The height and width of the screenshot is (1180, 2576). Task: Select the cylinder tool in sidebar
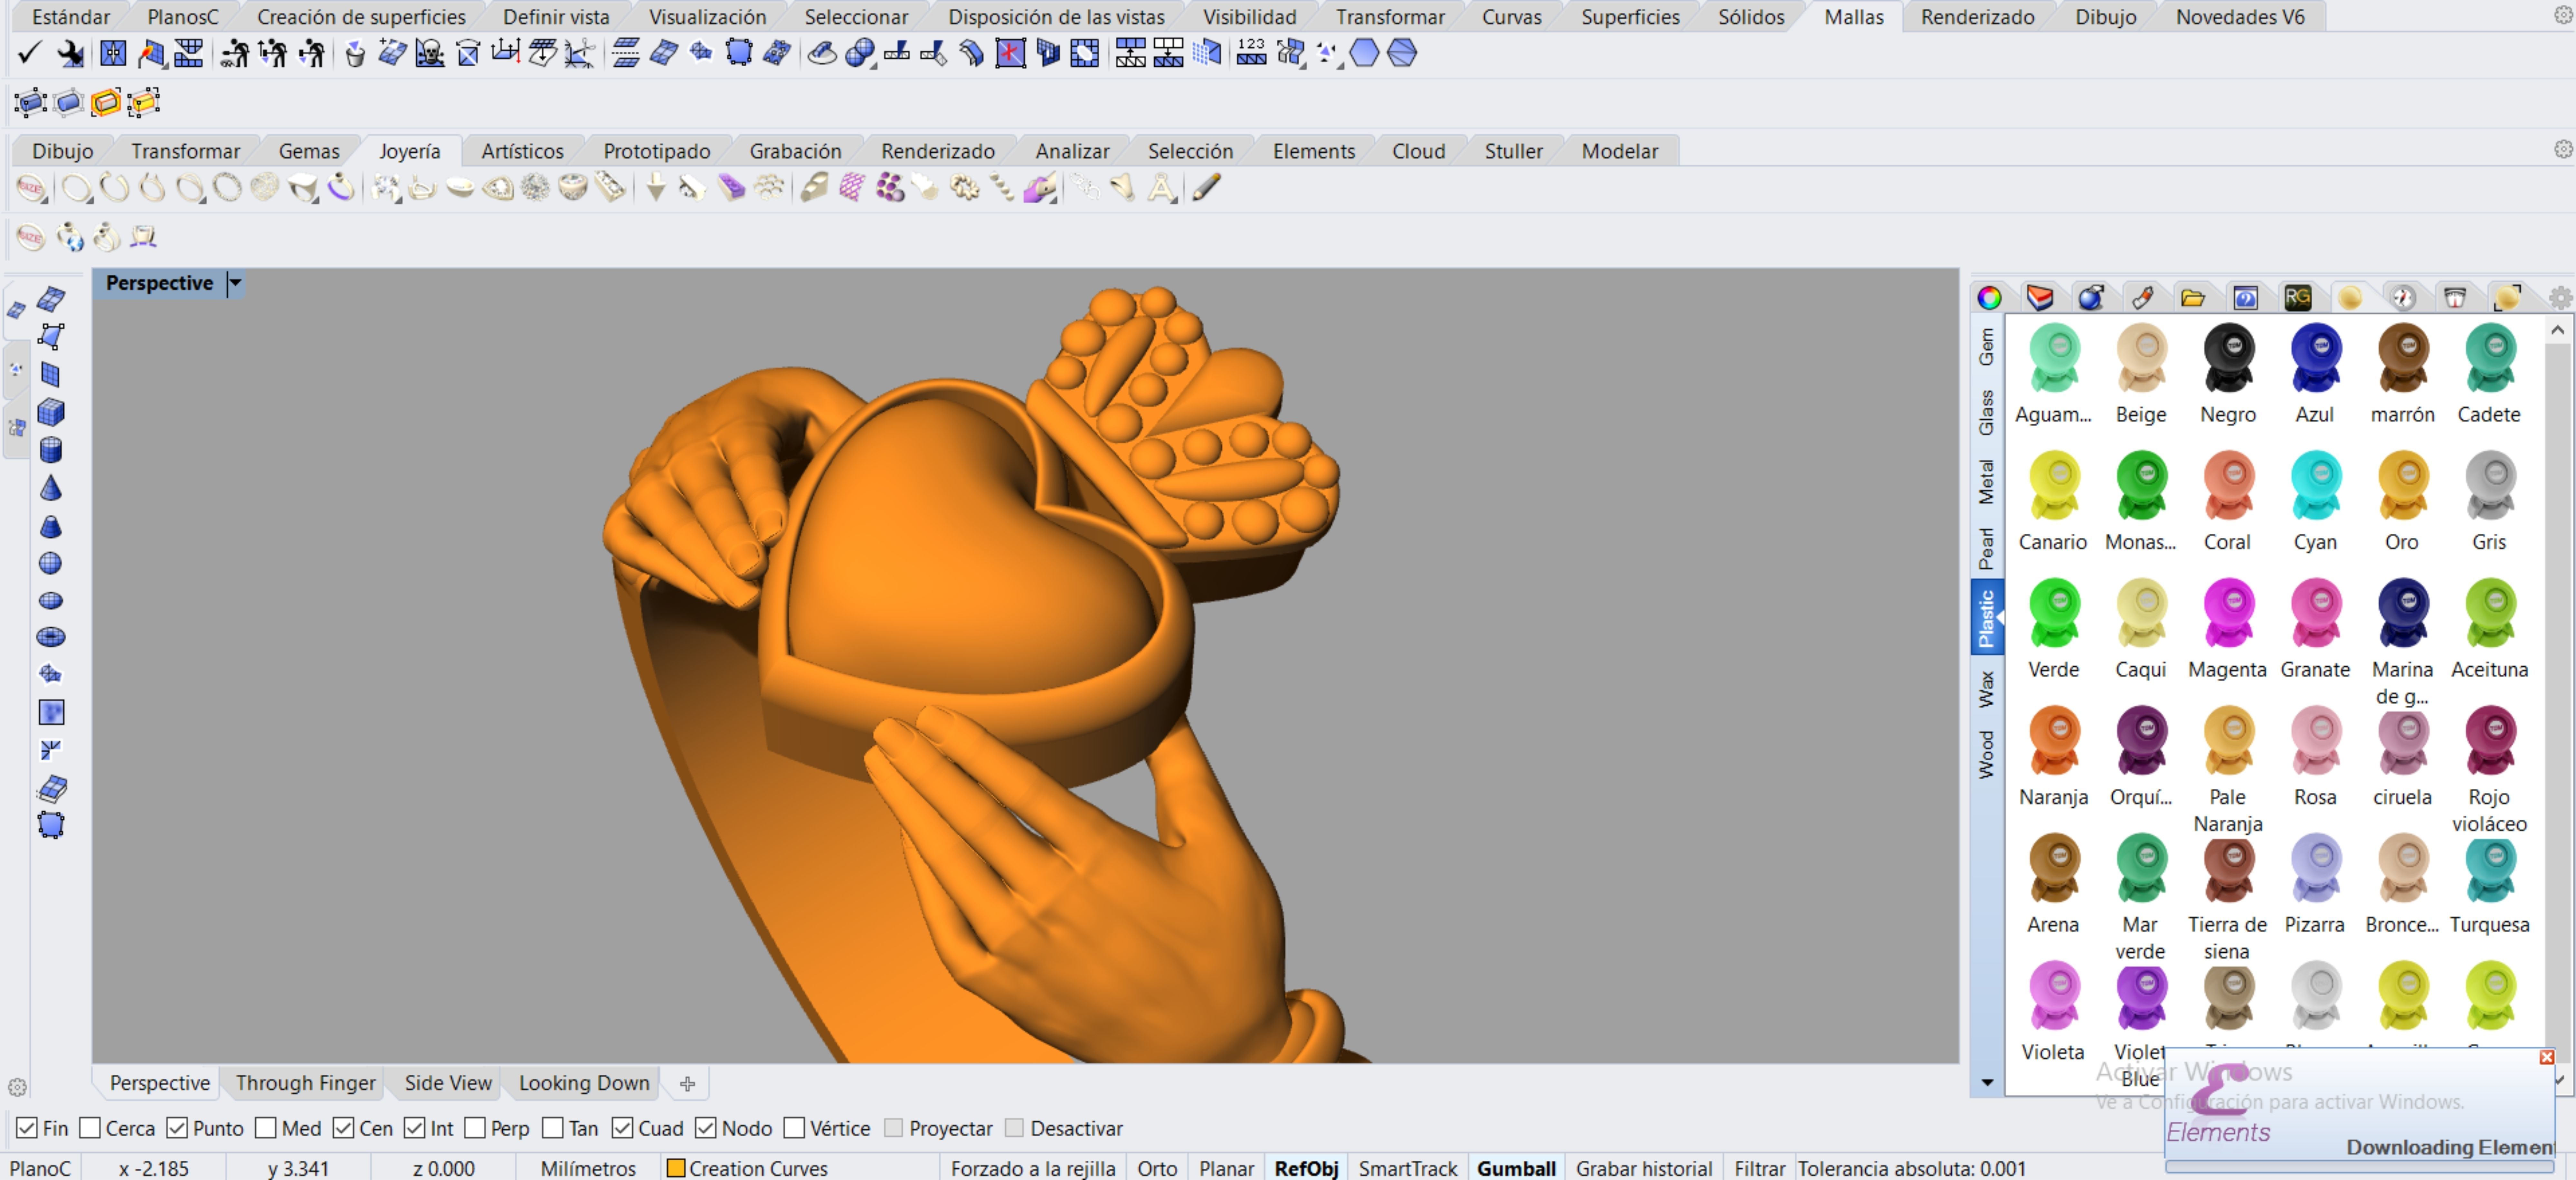pos(51,450)
